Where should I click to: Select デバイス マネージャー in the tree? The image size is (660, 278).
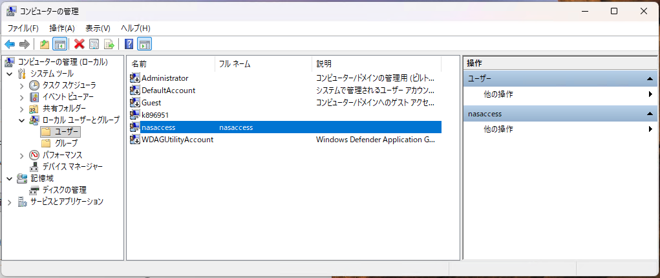tap(72, 167)
